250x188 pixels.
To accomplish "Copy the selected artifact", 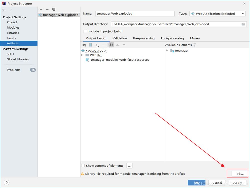I will click(x=53, y=9).
